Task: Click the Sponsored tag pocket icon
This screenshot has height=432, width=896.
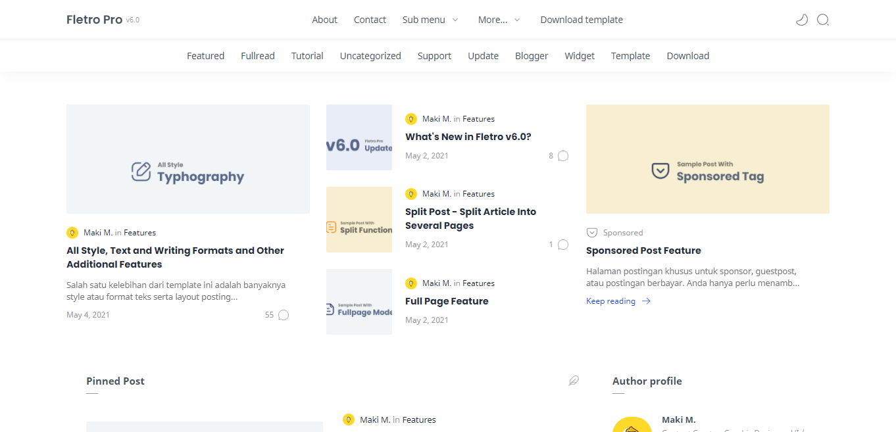Action: point(592,233)
